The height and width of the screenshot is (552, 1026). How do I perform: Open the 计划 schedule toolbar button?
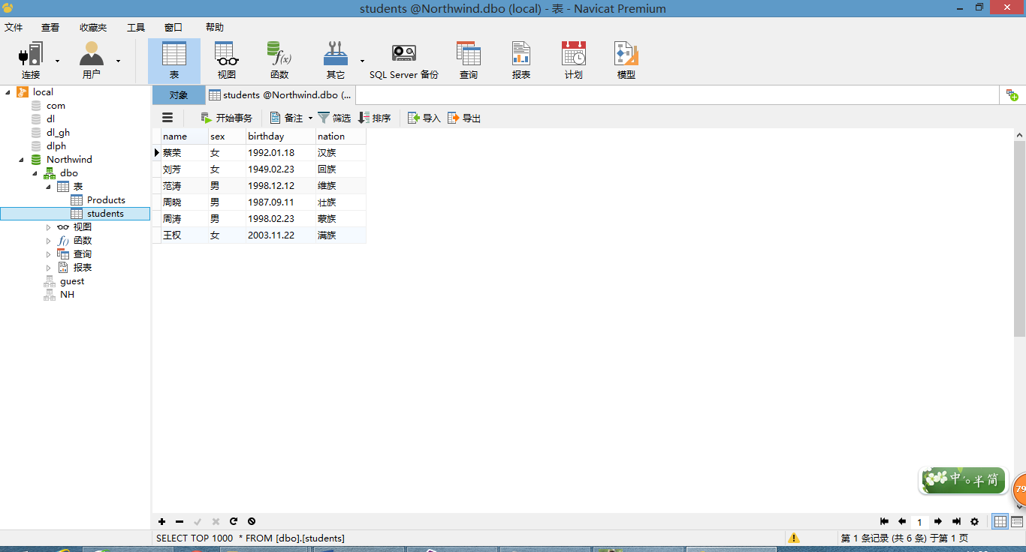tap(574, 61)
